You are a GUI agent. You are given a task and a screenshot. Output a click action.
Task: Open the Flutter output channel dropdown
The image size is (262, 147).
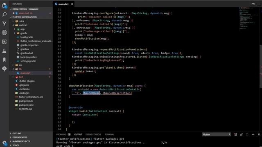(217, 134)
